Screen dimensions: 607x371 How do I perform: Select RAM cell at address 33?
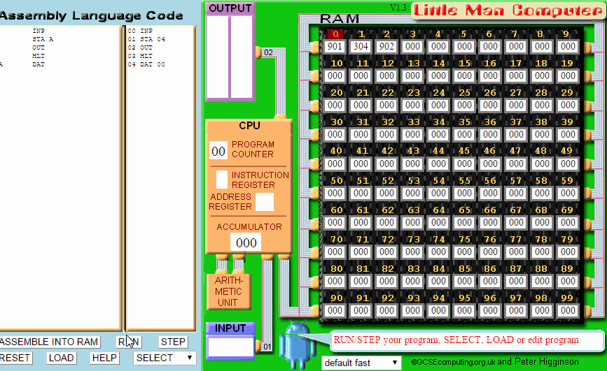412,134
